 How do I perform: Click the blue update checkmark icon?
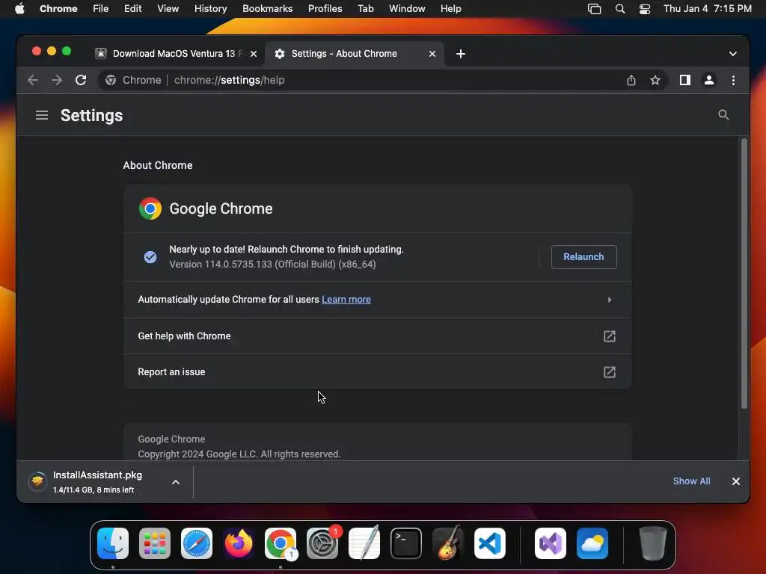point(150,257)
